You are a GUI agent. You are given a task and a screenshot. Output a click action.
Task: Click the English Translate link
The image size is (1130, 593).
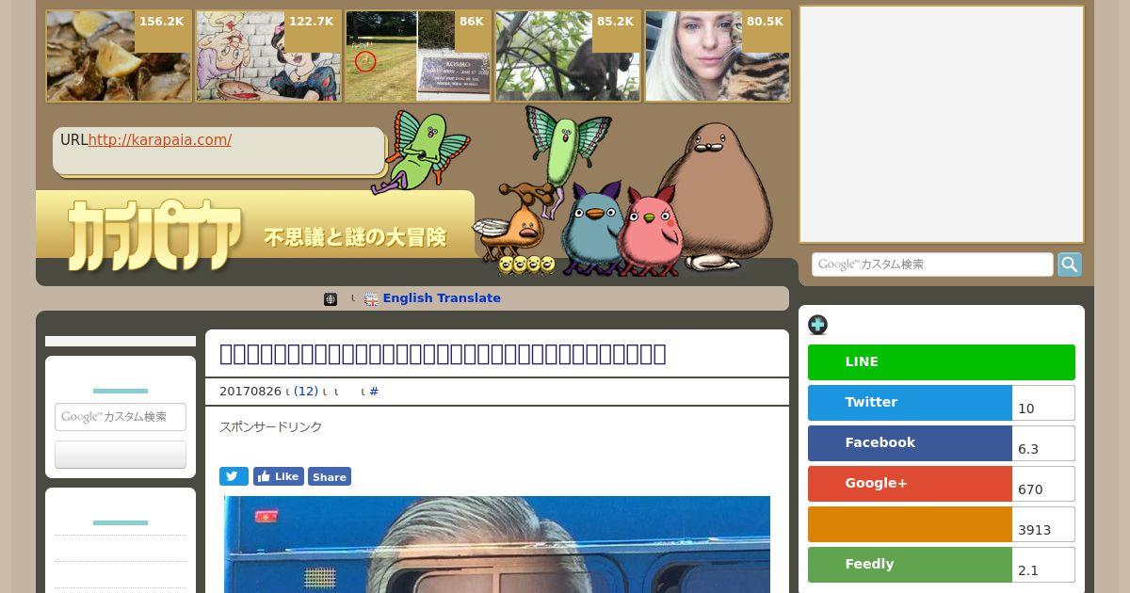(x=442, y=298)
